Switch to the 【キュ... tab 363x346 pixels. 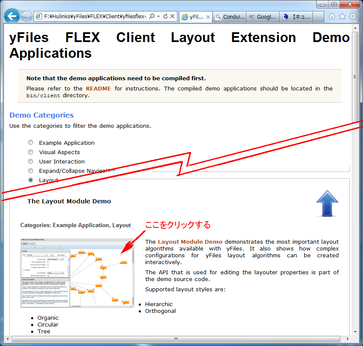coord(296,17)
